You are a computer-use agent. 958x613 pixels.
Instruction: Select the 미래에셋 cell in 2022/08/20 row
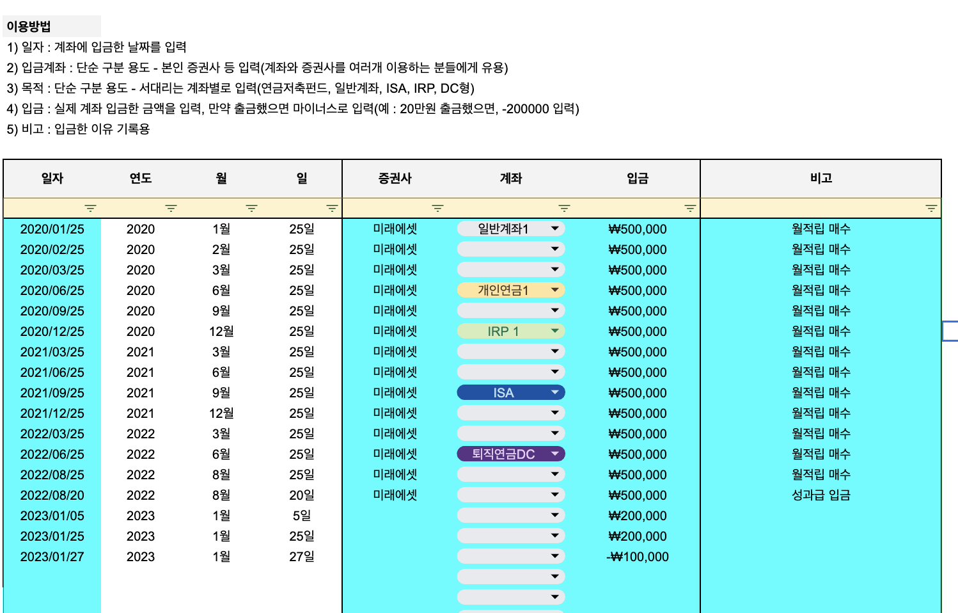(395, 495)
